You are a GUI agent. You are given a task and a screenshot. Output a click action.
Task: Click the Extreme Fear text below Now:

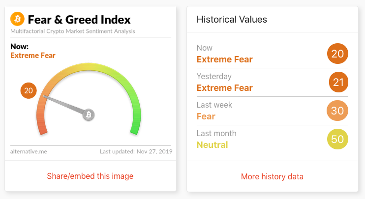33,56
